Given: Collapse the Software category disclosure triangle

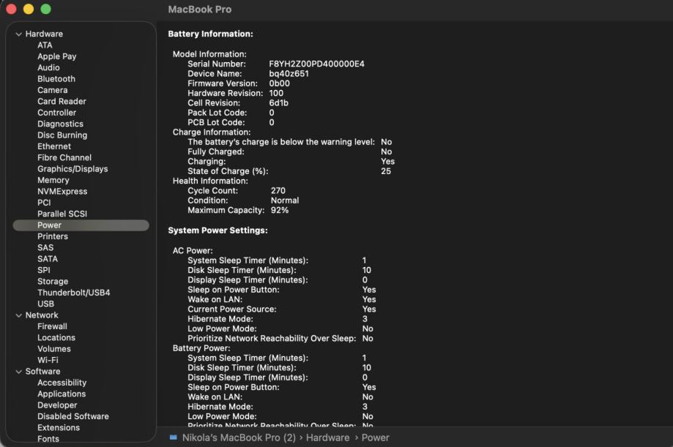Looking at the screenshot, I should (x=19, y=372).
